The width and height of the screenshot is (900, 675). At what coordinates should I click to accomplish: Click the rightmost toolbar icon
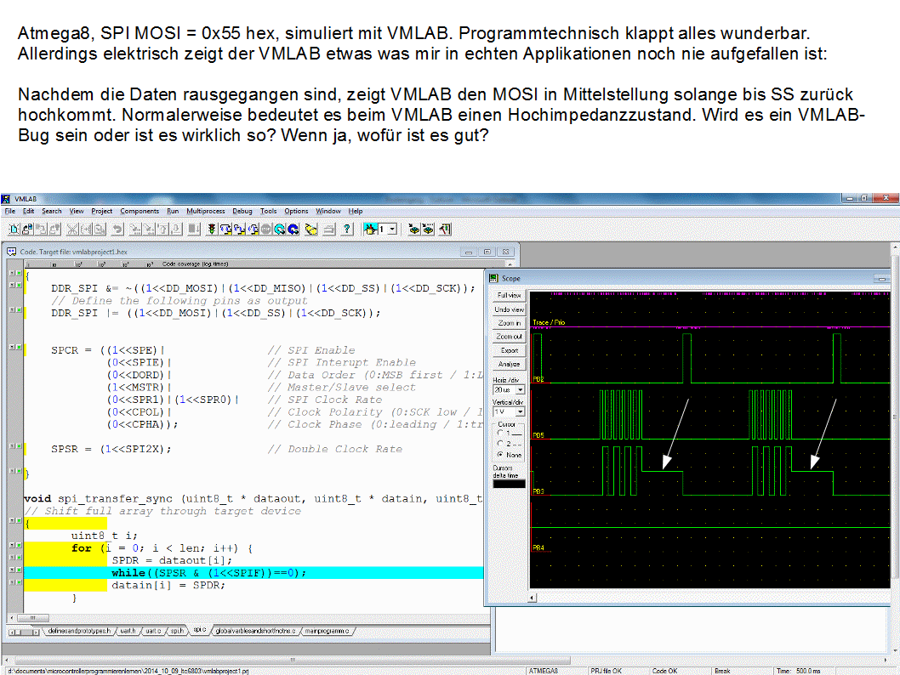446,229
